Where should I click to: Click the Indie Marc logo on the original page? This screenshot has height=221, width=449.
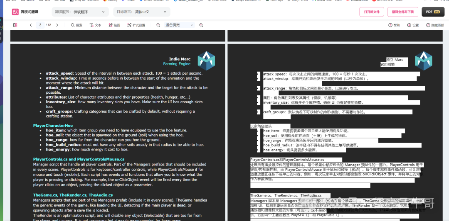pos(207,61)
